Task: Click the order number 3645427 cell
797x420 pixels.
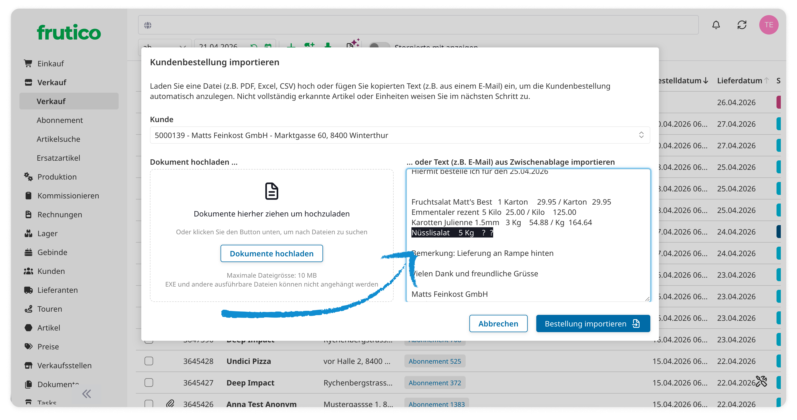Action: tap(198, 383)
